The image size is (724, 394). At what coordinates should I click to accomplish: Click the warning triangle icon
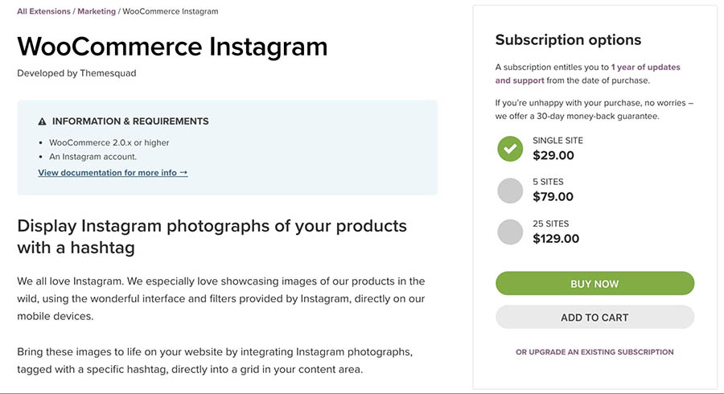[x=42, y=121]
